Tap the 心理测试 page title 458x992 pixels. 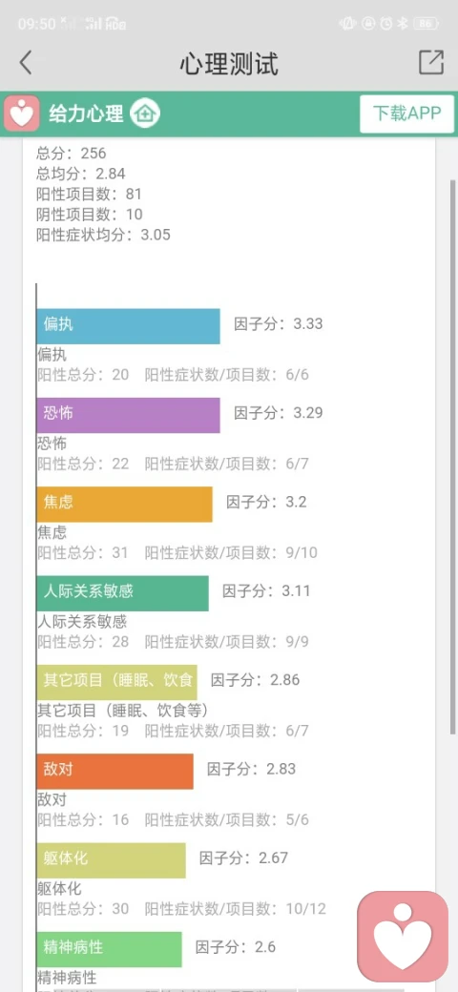[x=229, y=63]
